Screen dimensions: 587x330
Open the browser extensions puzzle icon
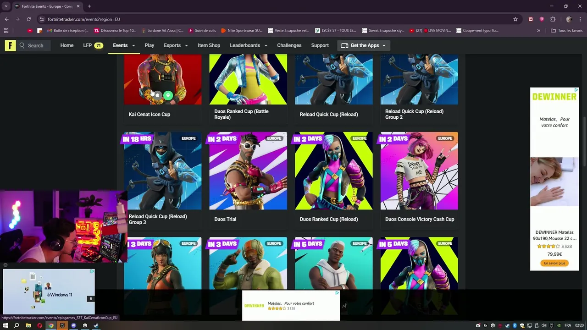pyautogui.click(x=553, y=19)
